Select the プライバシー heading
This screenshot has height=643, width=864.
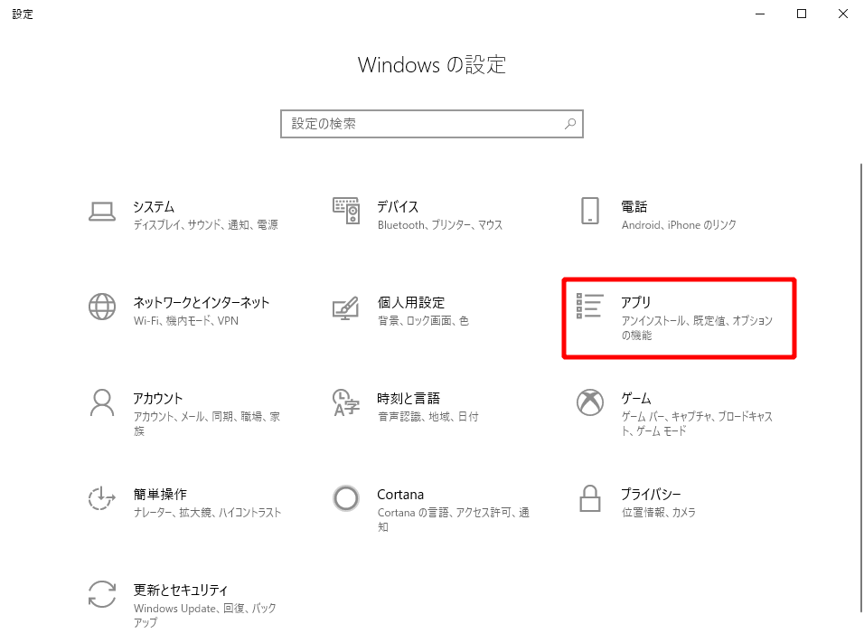[x=651, y=494]
